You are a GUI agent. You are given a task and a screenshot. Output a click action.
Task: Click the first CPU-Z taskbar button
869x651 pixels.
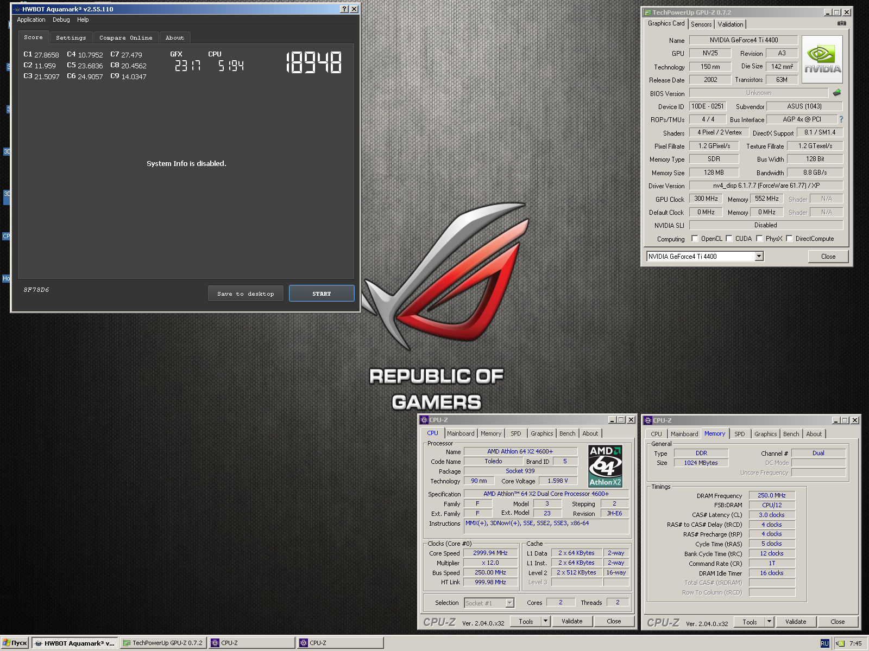(x=251, y=643)
